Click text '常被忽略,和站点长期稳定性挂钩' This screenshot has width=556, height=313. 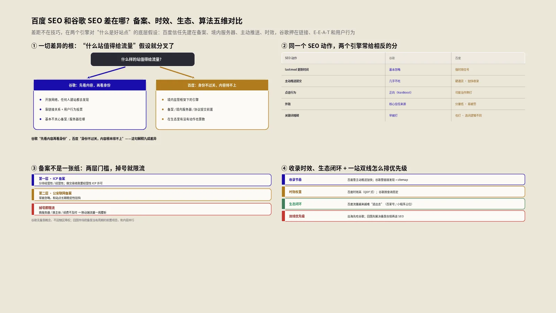(x=60, y=198)
